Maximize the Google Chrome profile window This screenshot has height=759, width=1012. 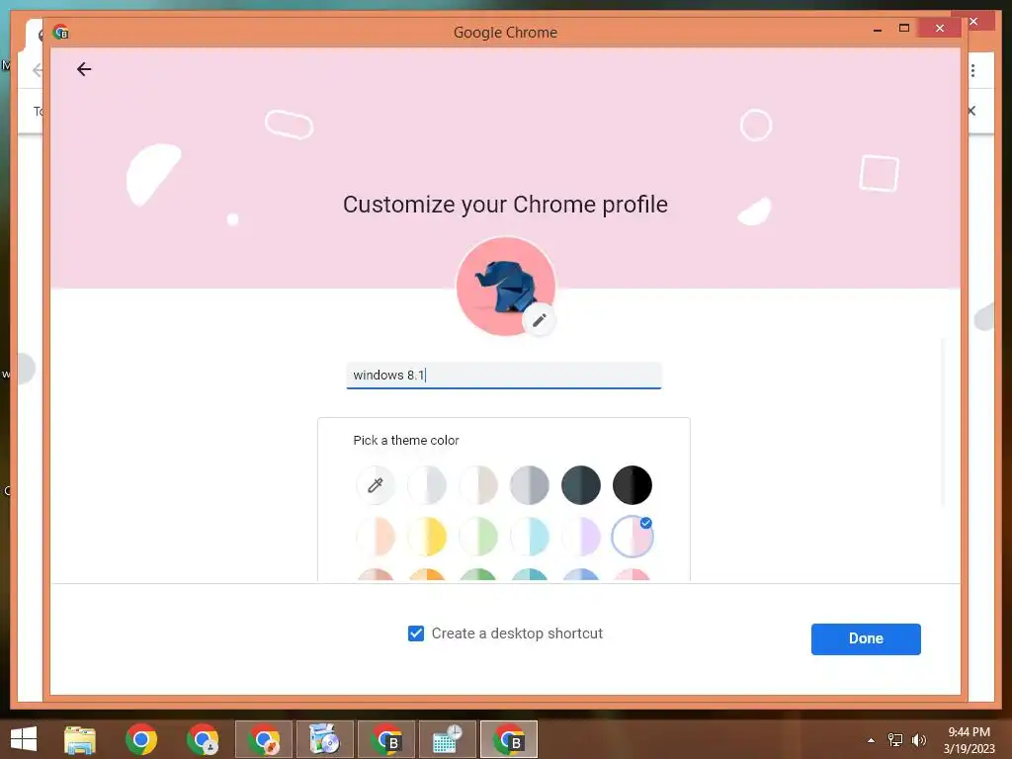(903, 29)
